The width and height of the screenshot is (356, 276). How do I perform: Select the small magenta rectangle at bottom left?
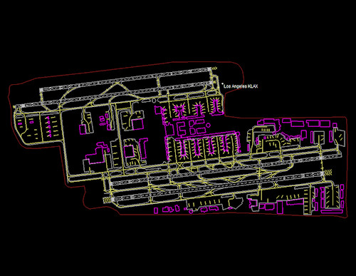click(x=156, y=210)
